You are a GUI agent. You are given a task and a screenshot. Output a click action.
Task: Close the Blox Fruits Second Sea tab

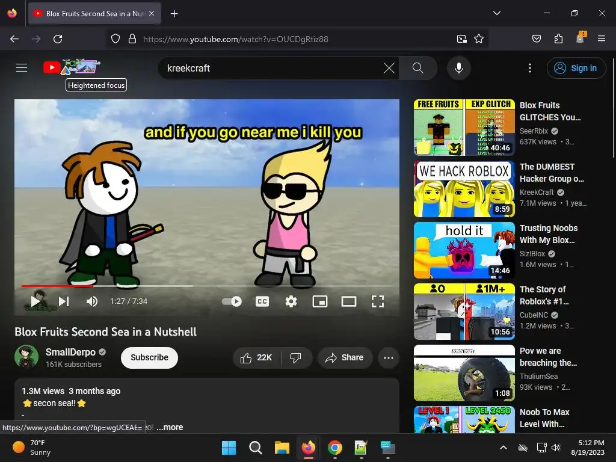point(152,13)
